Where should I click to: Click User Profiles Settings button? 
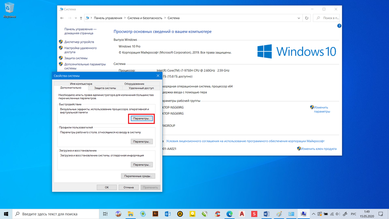(x=142, y=142)
